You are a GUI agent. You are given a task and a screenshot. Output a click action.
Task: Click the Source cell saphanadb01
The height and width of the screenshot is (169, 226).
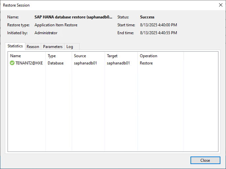pos(85,63)
